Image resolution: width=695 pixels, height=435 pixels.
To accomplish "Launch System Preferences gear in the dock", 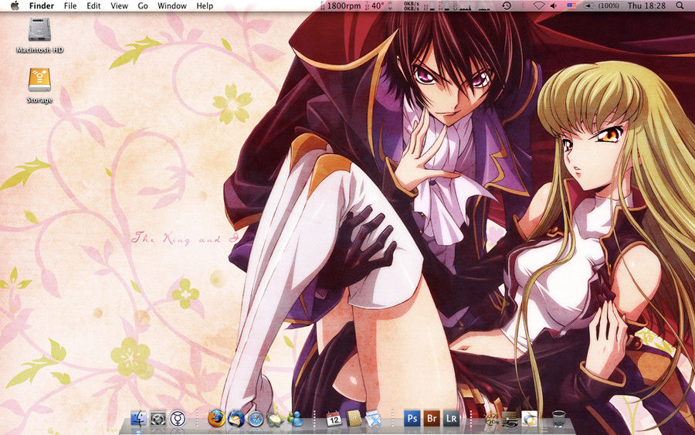I will coord(158,419).
